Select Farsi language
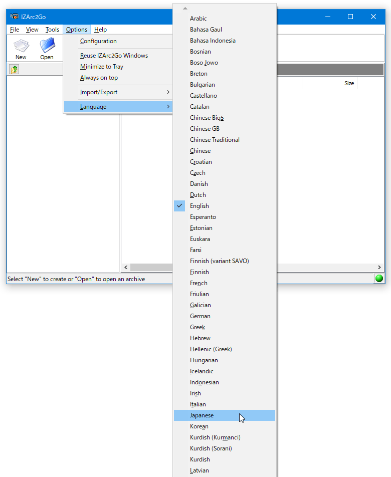This screenshot has width=391, height=477. [225, 250]
